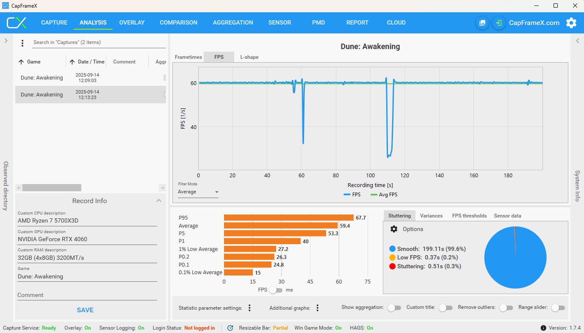Switch to the OVERLAY tab

pos(132,23)
